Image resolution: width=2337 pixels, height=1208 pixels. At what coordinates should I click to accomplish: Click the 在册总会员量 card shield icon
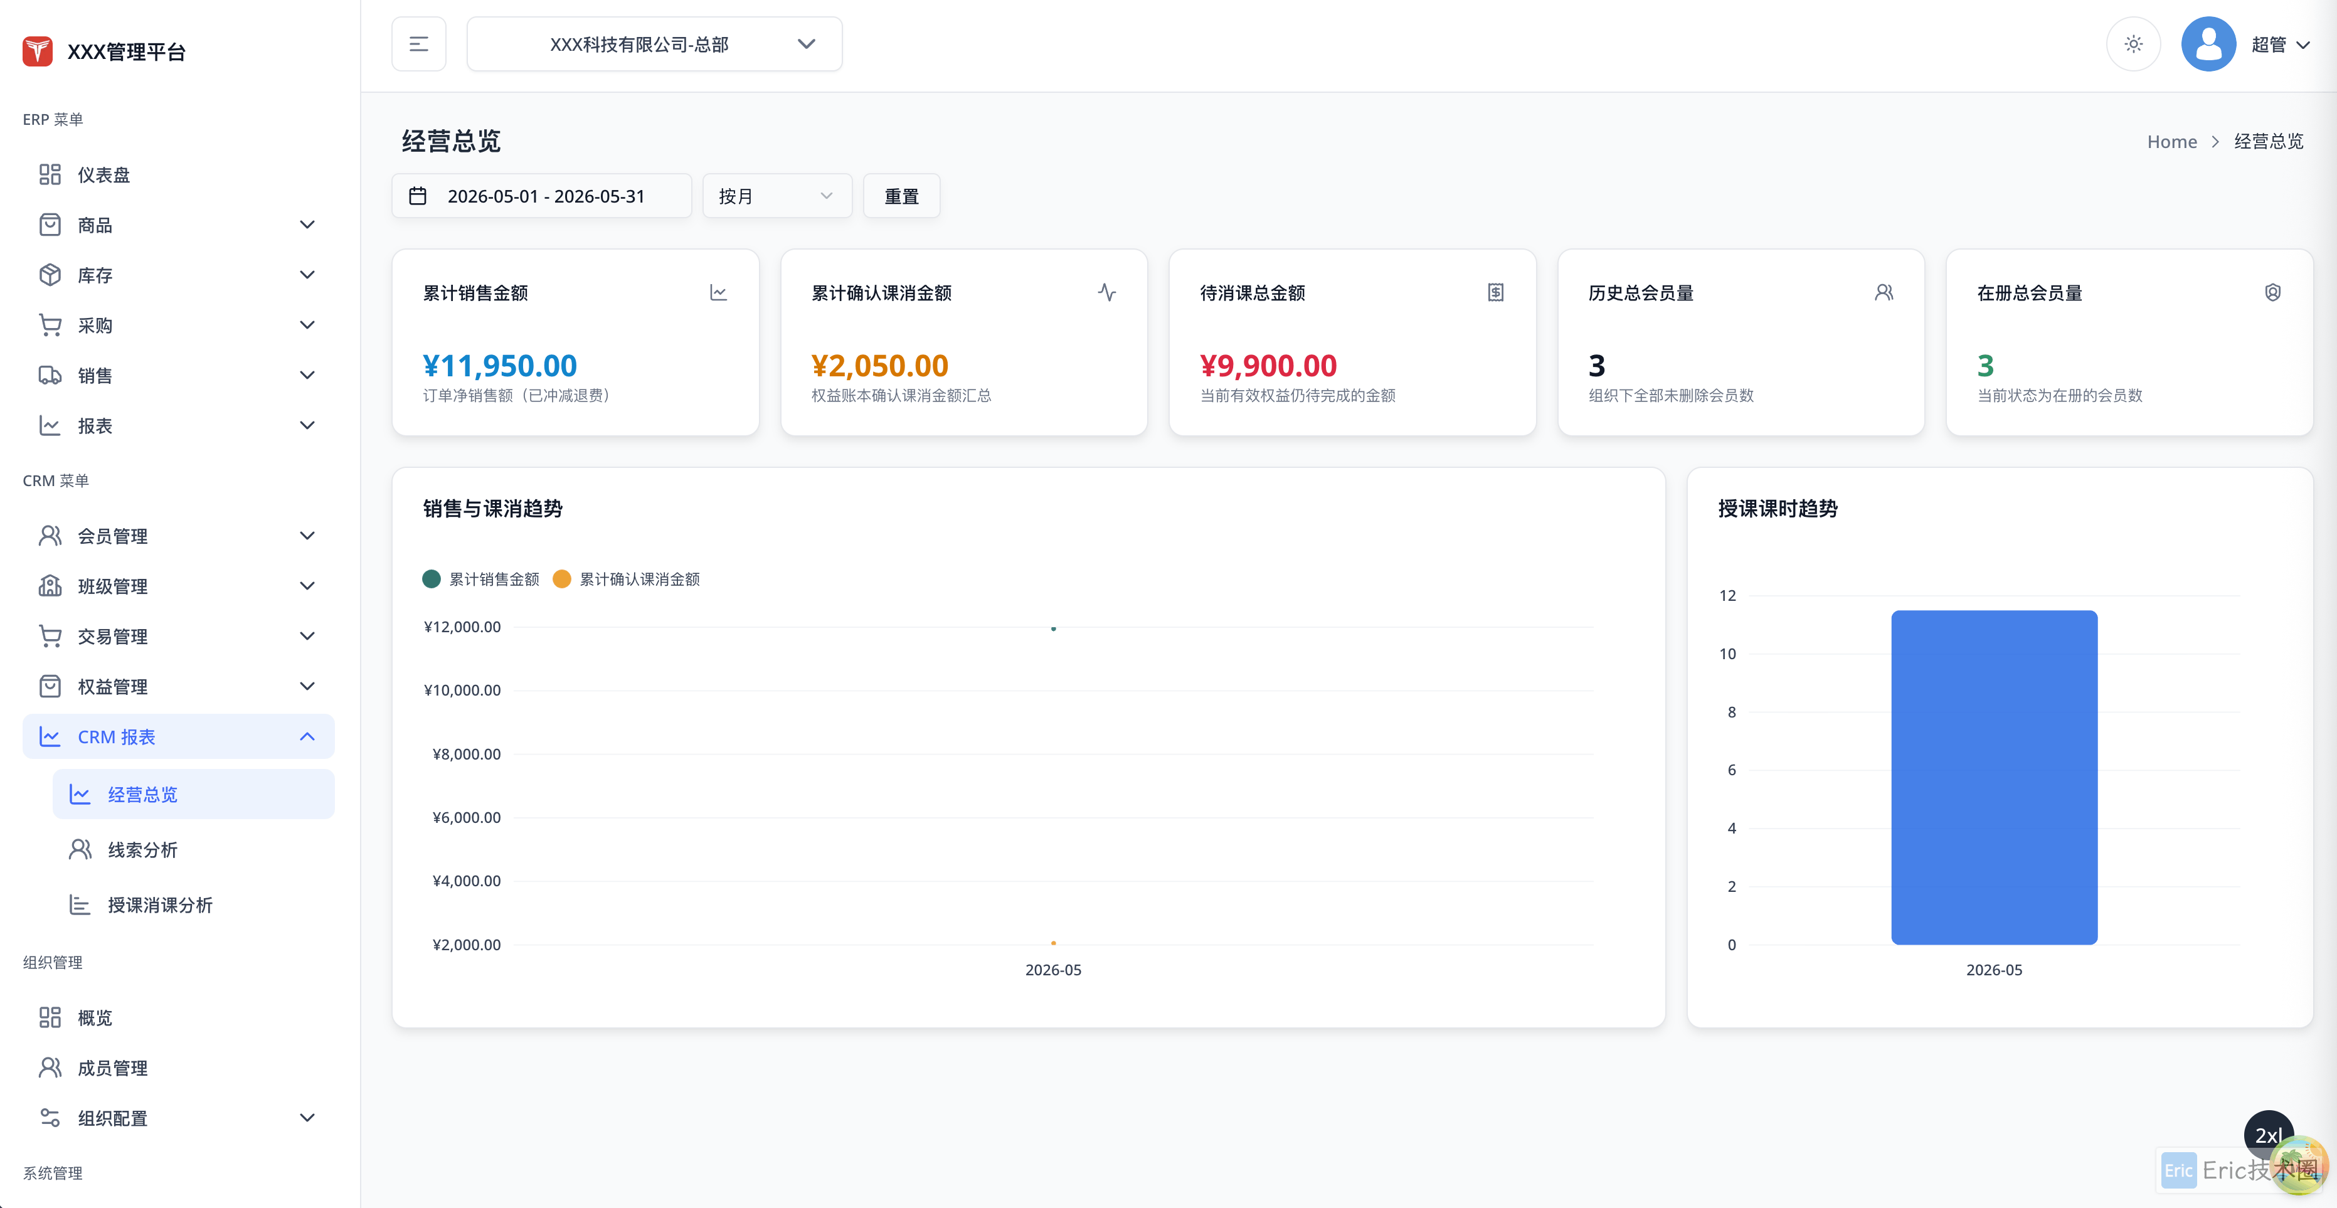[x=2272, y=292]
